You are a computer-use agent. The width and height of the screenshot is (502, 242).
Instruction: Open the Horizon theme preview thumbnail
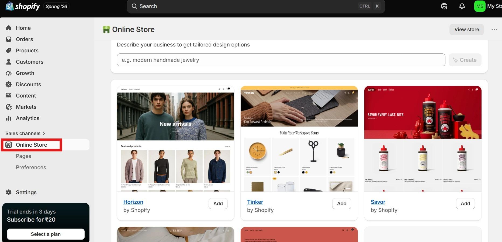coord(175,139)
